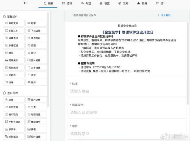Add the 单选框组 radio group component

[36, 38]
